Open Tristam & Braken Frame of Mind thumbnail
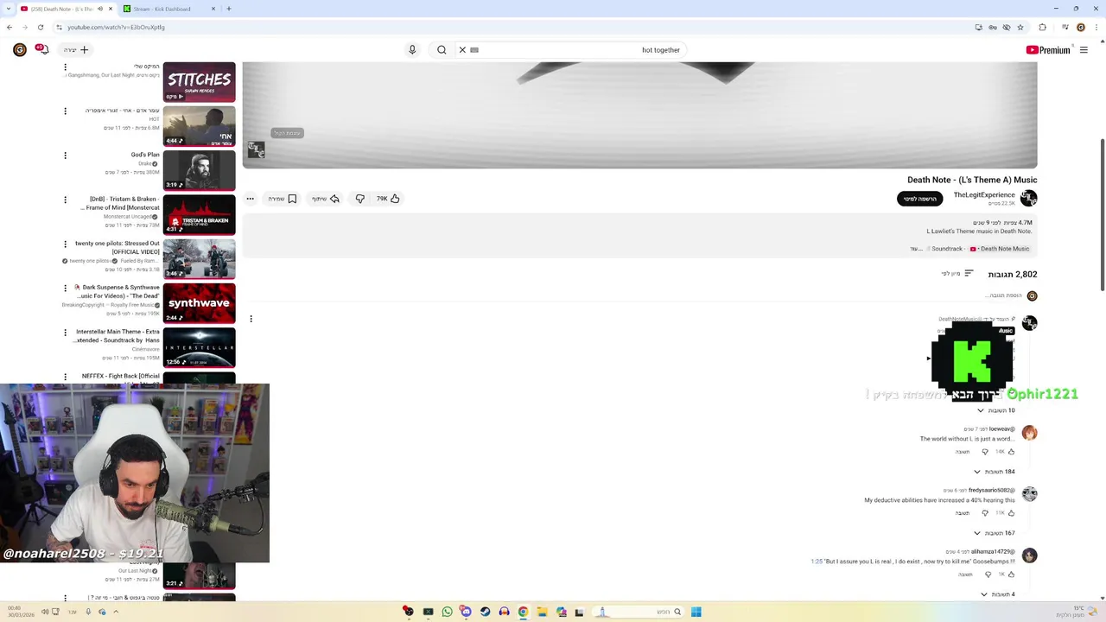Image resolution: width=1106 pixels, height=622 pixels. point(199,214)
